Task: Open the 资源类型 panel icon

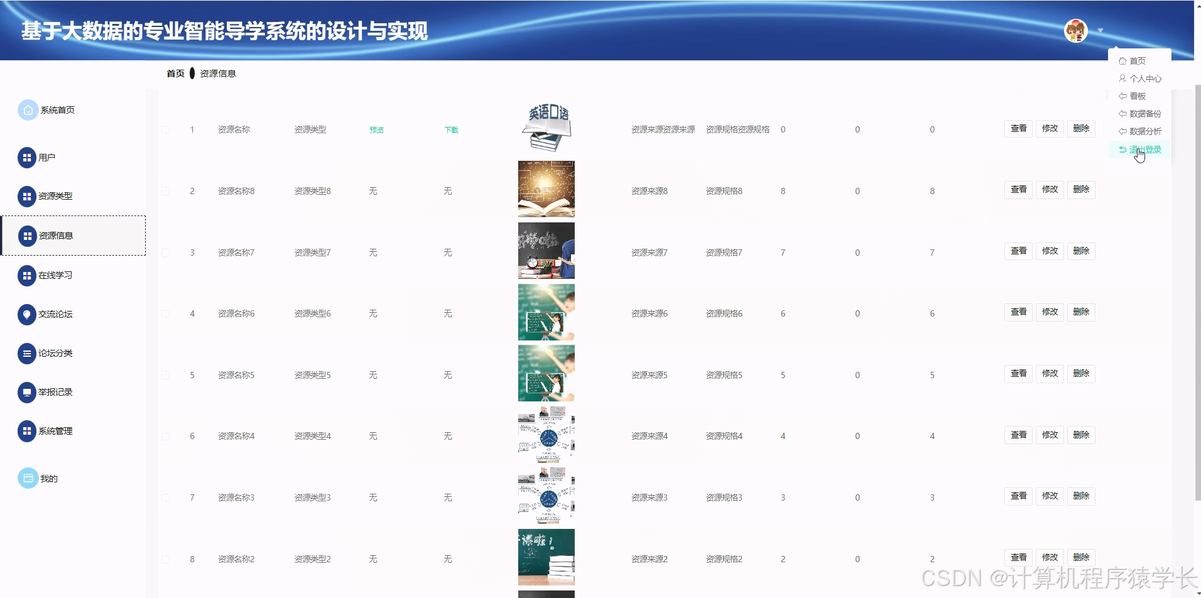Action: pos(27,196)
